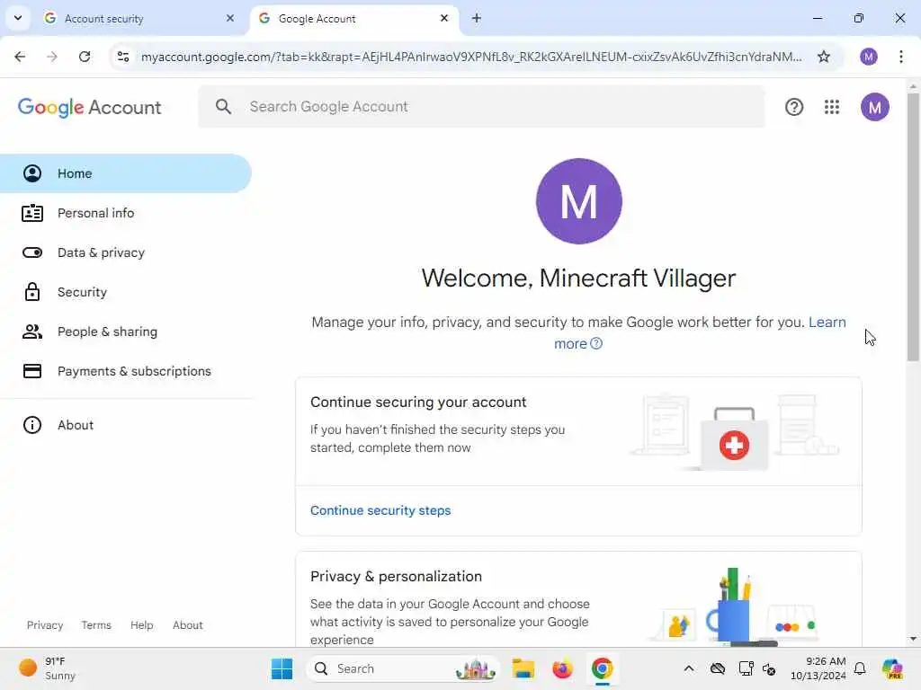Close the Account security tab

(229, 18)
